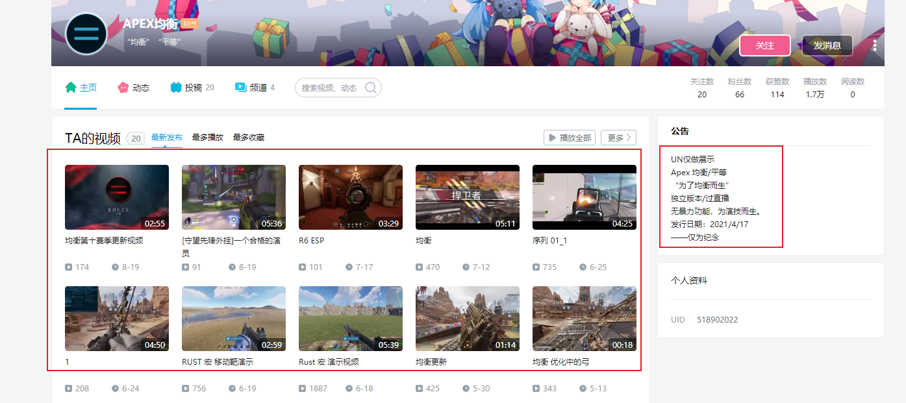Viewport: 906px width, 403px height.
Task: Click the TA的视频 section heading
Action: (93, 138)
